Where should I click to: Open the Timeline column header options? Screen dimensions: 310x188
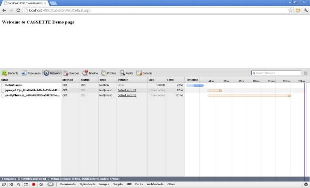(192, 80)
